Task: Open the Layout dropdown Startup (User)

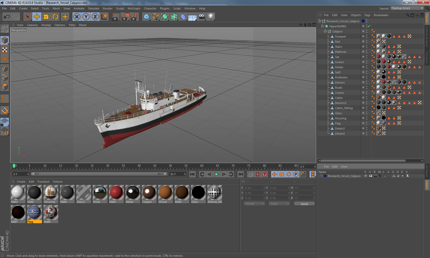Action: coord(407,8)
